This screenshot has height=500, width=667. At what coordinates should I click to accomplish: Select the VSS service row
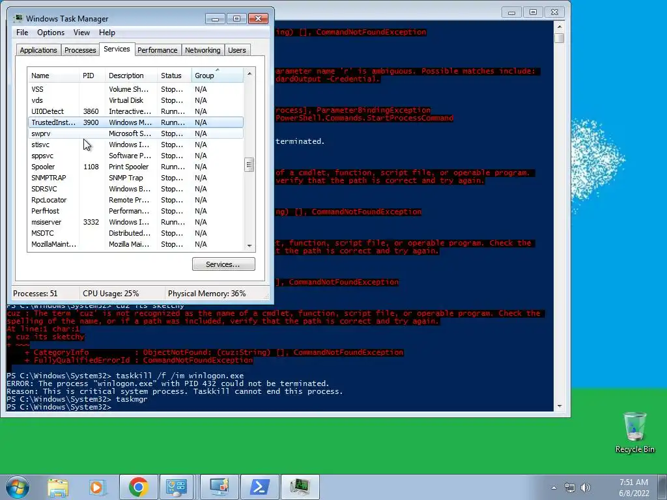(135, 89)
